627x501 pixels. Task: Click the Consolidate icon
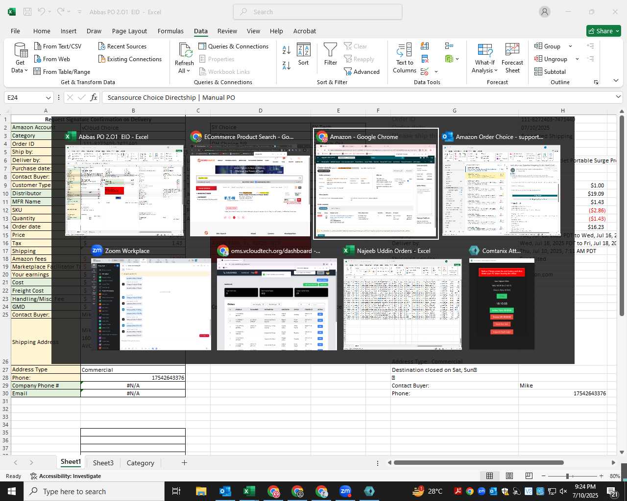(x=449, y=46)
